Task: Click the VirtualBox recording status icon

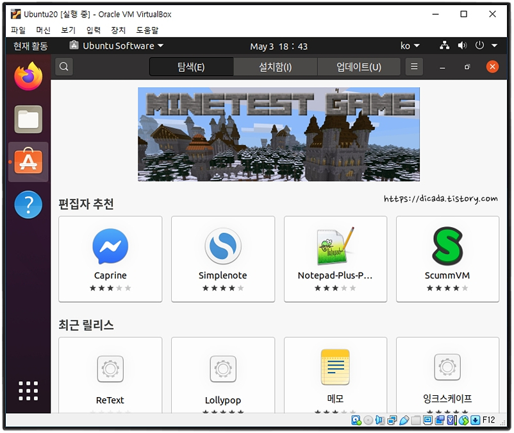Action: [x=440, y=420]
